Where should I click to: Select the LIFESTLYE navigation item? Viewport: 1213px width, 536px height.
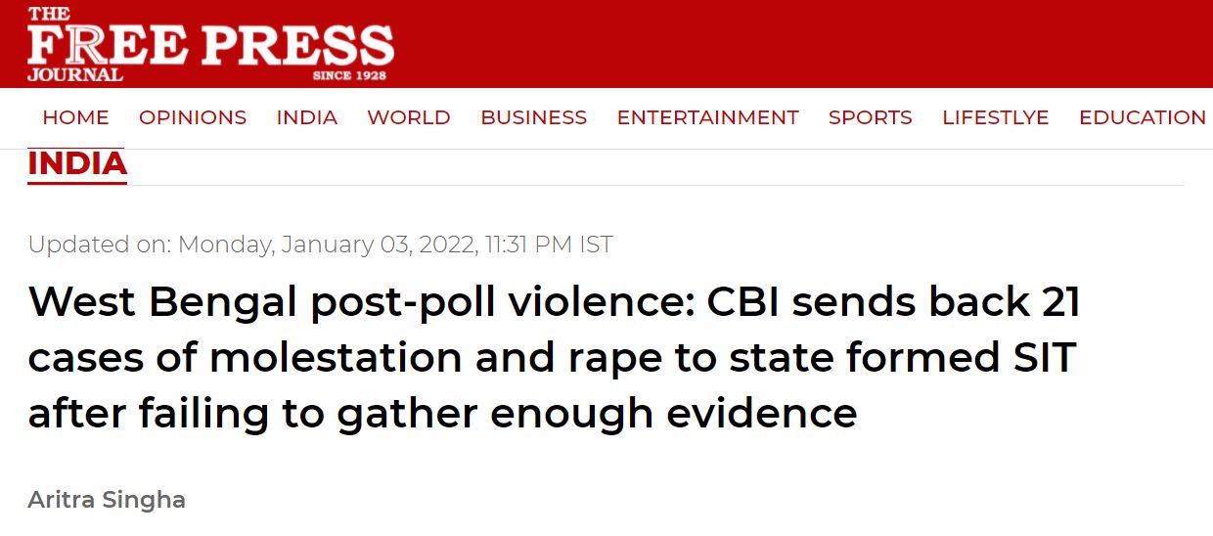(x=995, y=117)
